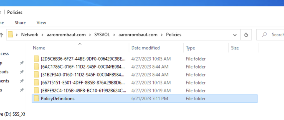The image size is (284, 120).
Task: Click folder icon of {2D5C6B36-6F27 policy
Action: tap(36, 59)
